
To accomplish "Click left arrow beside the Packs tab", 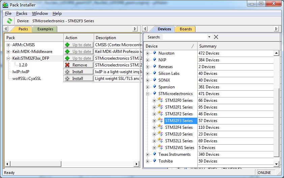I will (x=6, y=29).
